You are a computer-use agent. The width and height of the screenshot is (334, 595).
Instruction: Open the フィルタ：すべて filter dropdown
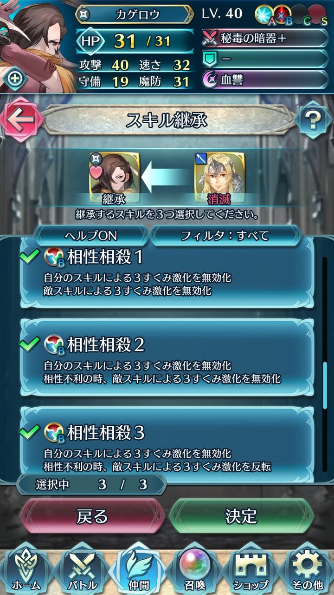[225, 236]
